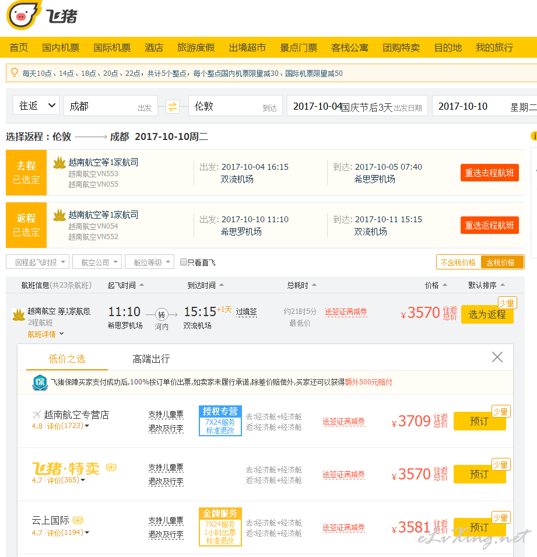
Task: Open 旅游度假 in the navigation bar
Action: click(x=196, y=48)
